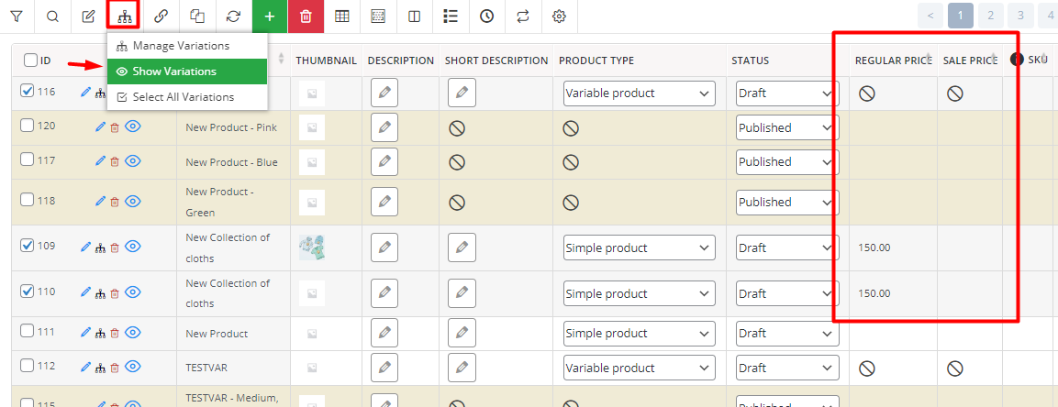Click the duplicate copy icon in toolbar
The image size is (1058, 407).
coord(197,16)
